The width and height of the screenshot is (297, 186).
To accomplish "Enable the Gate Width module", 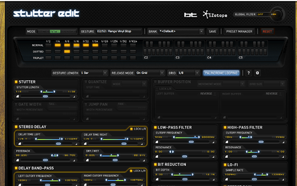I will pos(16,104).
